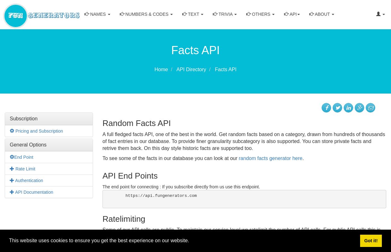
Task: Click the gear icon beside End Point
Action: point(12,157)
